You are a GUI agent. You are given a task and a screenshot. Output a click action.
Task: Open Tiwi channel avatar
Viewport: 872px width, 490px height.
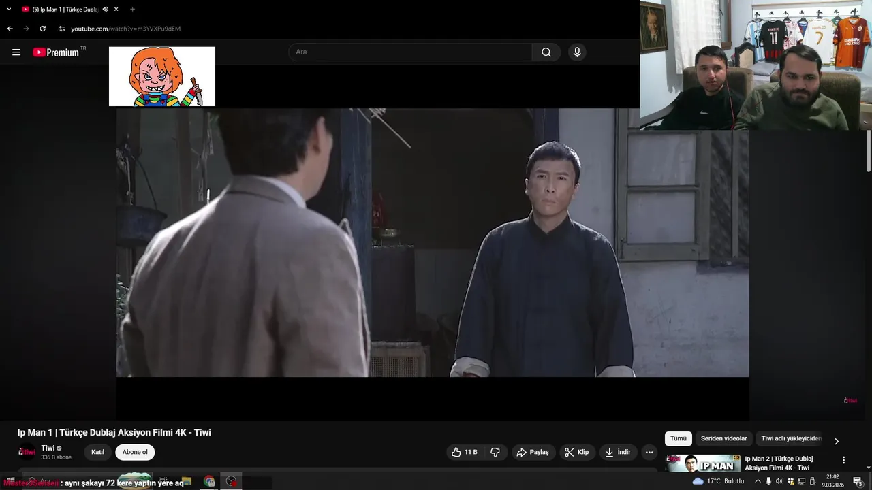[x=27, y=452]
